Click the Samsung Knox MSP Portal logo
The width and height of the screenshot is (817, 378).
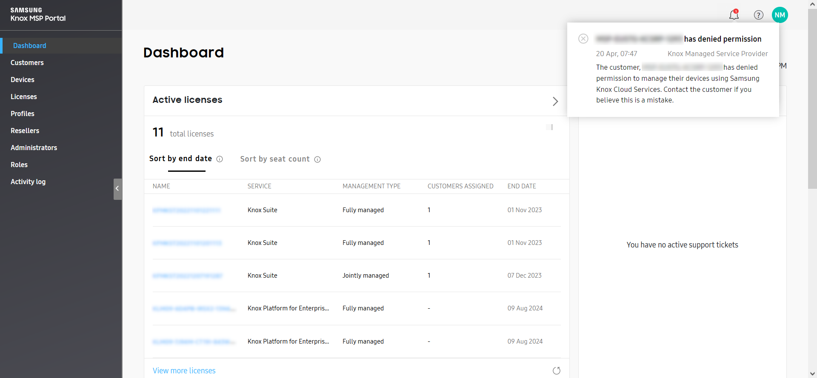pyautogui.click(x=38, y=14)
